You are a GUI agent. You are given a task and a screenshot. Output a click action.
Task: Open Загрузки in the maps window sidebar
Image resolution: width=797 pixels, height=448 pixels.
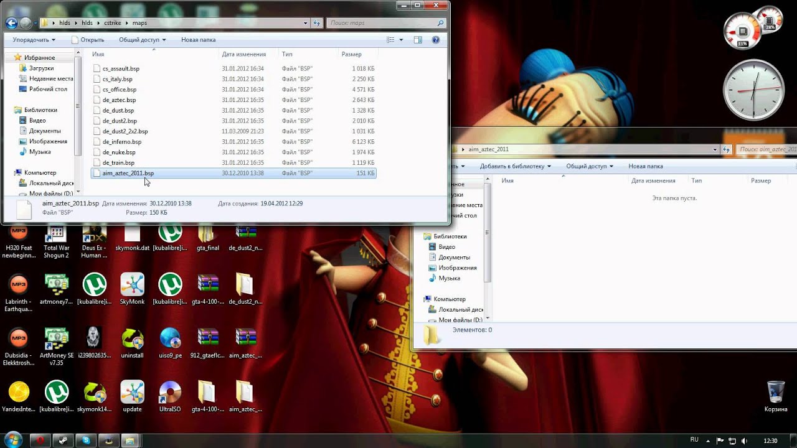tap(41, 68)
